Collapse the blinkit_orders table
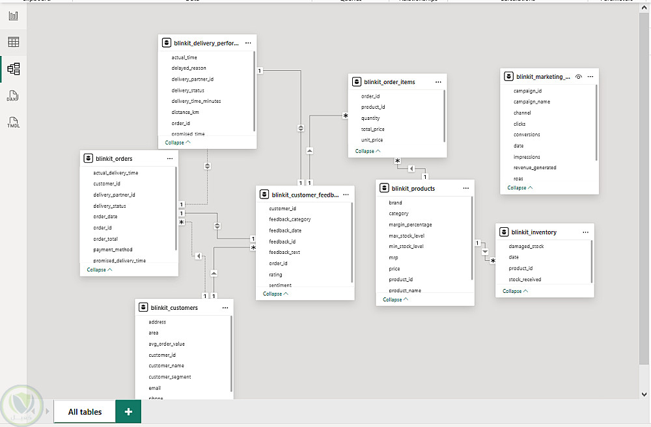651x427 pixels. coord(100,269)
